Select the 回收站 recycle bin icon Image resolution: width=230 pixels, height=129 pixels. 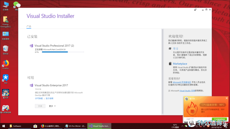click(x=5, y=50)
